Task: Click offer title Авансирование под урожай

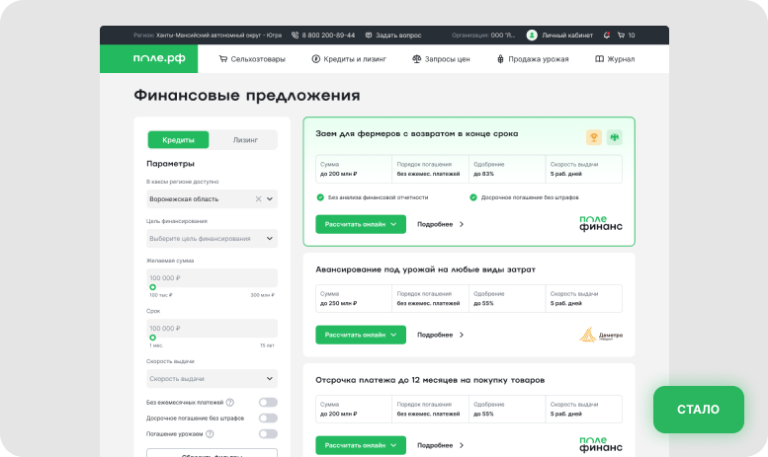Action: point(425,269)
